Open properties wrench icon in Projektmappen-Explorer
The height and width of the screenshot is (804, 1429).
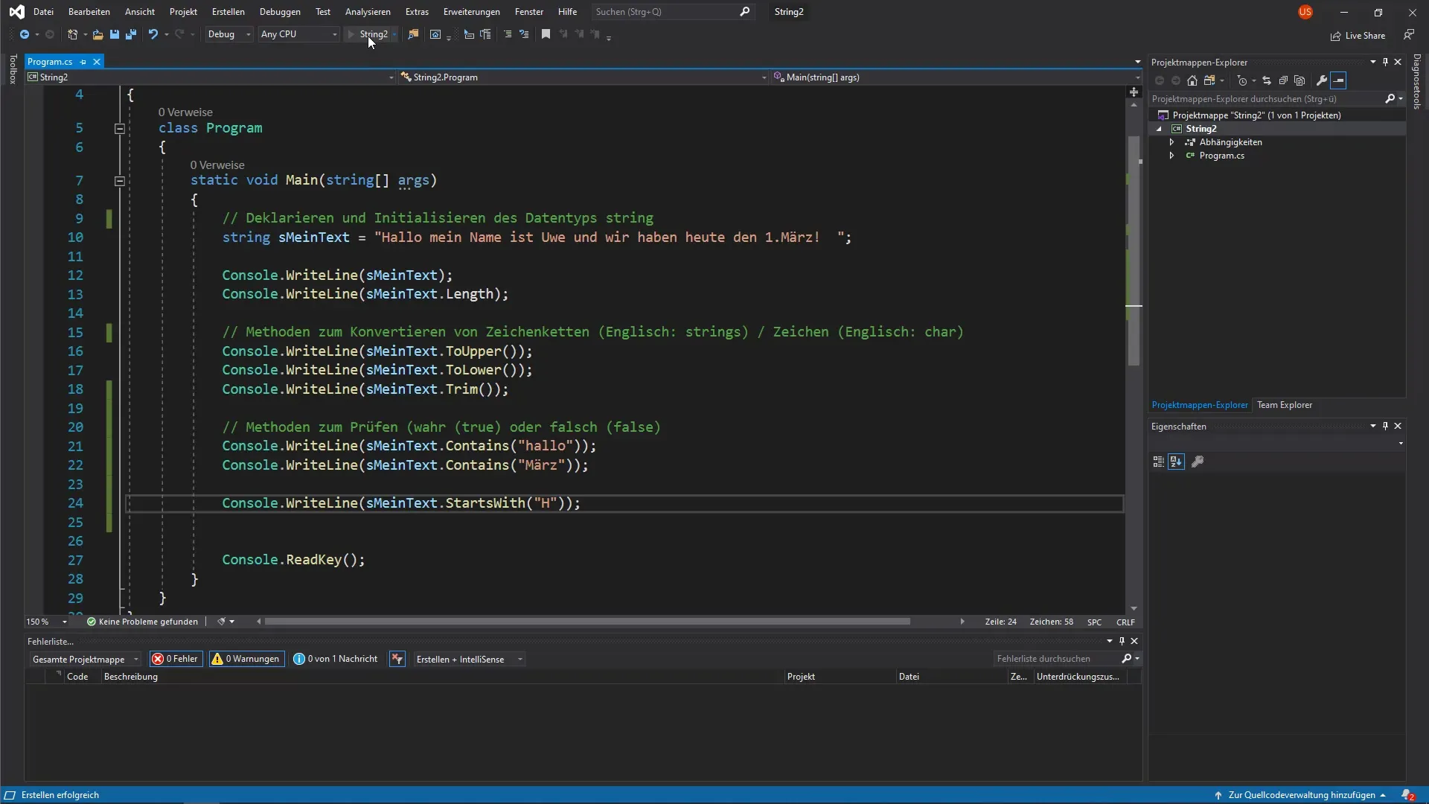[x=1322, y=80]
